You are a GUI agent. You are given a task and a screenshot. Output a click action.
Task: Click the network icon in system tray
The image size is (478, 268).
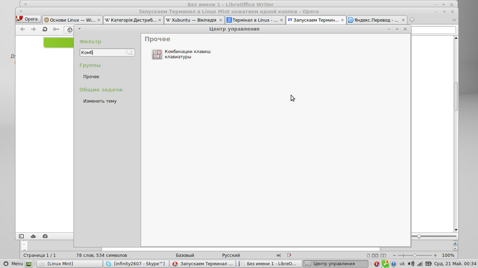[x=421, y=263]
